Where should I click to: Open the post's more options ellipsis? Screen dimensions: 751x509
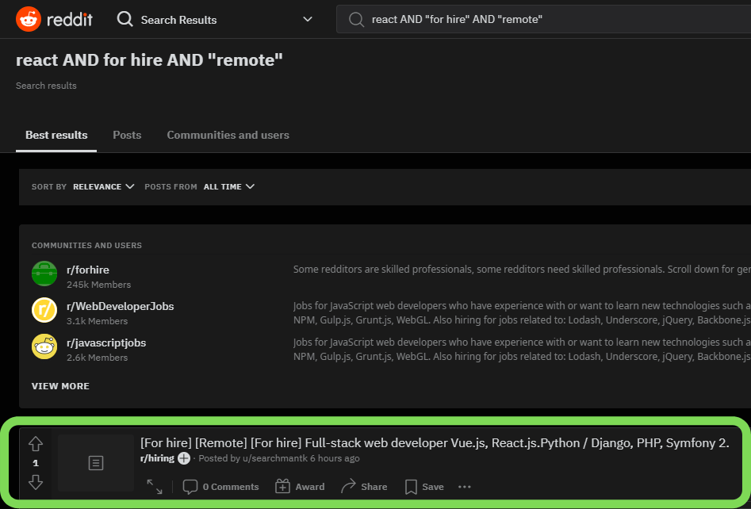coord(465,487)
